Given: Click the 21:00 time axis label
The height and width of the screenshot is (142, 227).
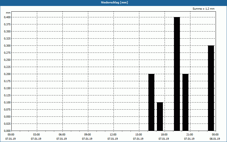Looking at the screenshot, I should pyautogui.click(x=190, y=135).
